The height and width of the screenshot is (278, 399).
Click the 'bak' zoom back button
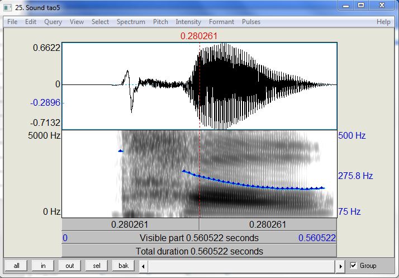pos(123,266)
